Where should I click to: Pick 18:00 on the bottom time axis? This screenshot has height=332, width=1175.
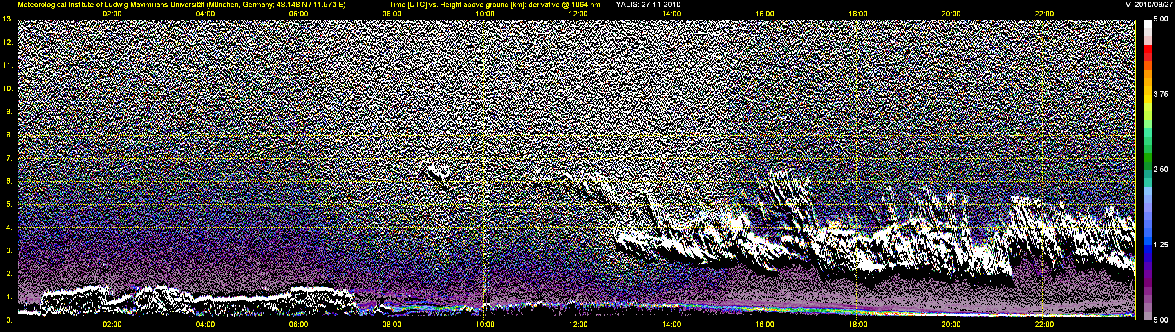click(x=858, y=325)
